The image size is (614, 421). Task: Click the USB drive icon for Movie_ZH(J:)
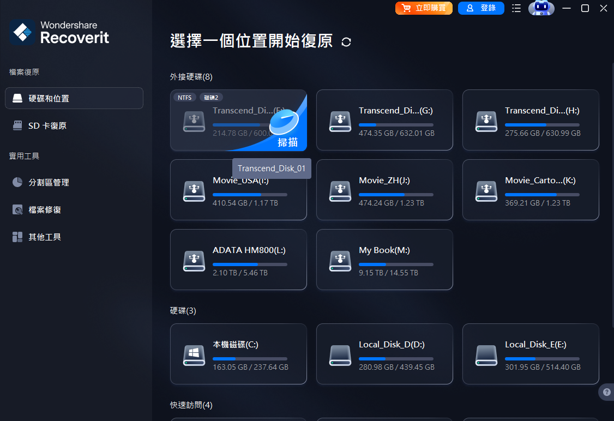coord(340,191)
